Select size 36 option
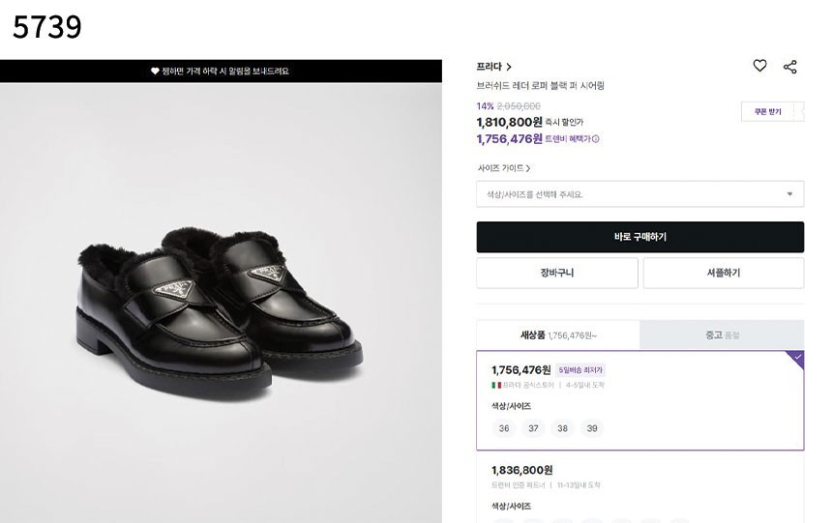 (504, 428)
